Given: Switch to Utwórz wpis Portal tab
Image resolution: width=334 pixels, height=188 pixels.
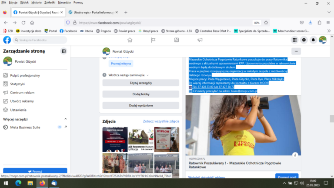Looking at the screenshot, I should [93, 12].
